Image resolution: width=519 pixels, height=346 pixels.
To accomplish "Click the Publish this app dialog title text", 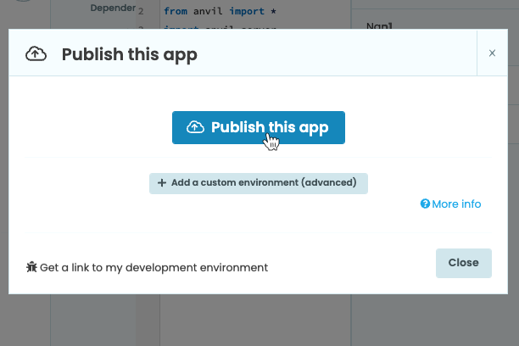I will tap(129, 55).
